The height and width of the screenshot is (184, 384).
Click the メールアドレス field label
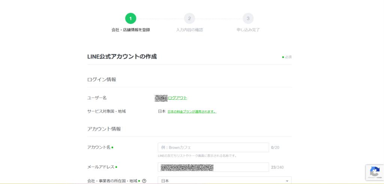point(101,167)
